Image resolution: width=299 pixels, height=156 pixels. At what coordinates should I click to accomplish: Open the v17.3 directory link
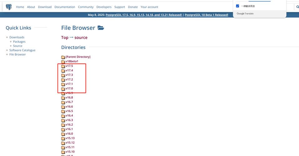coord(69,75)
